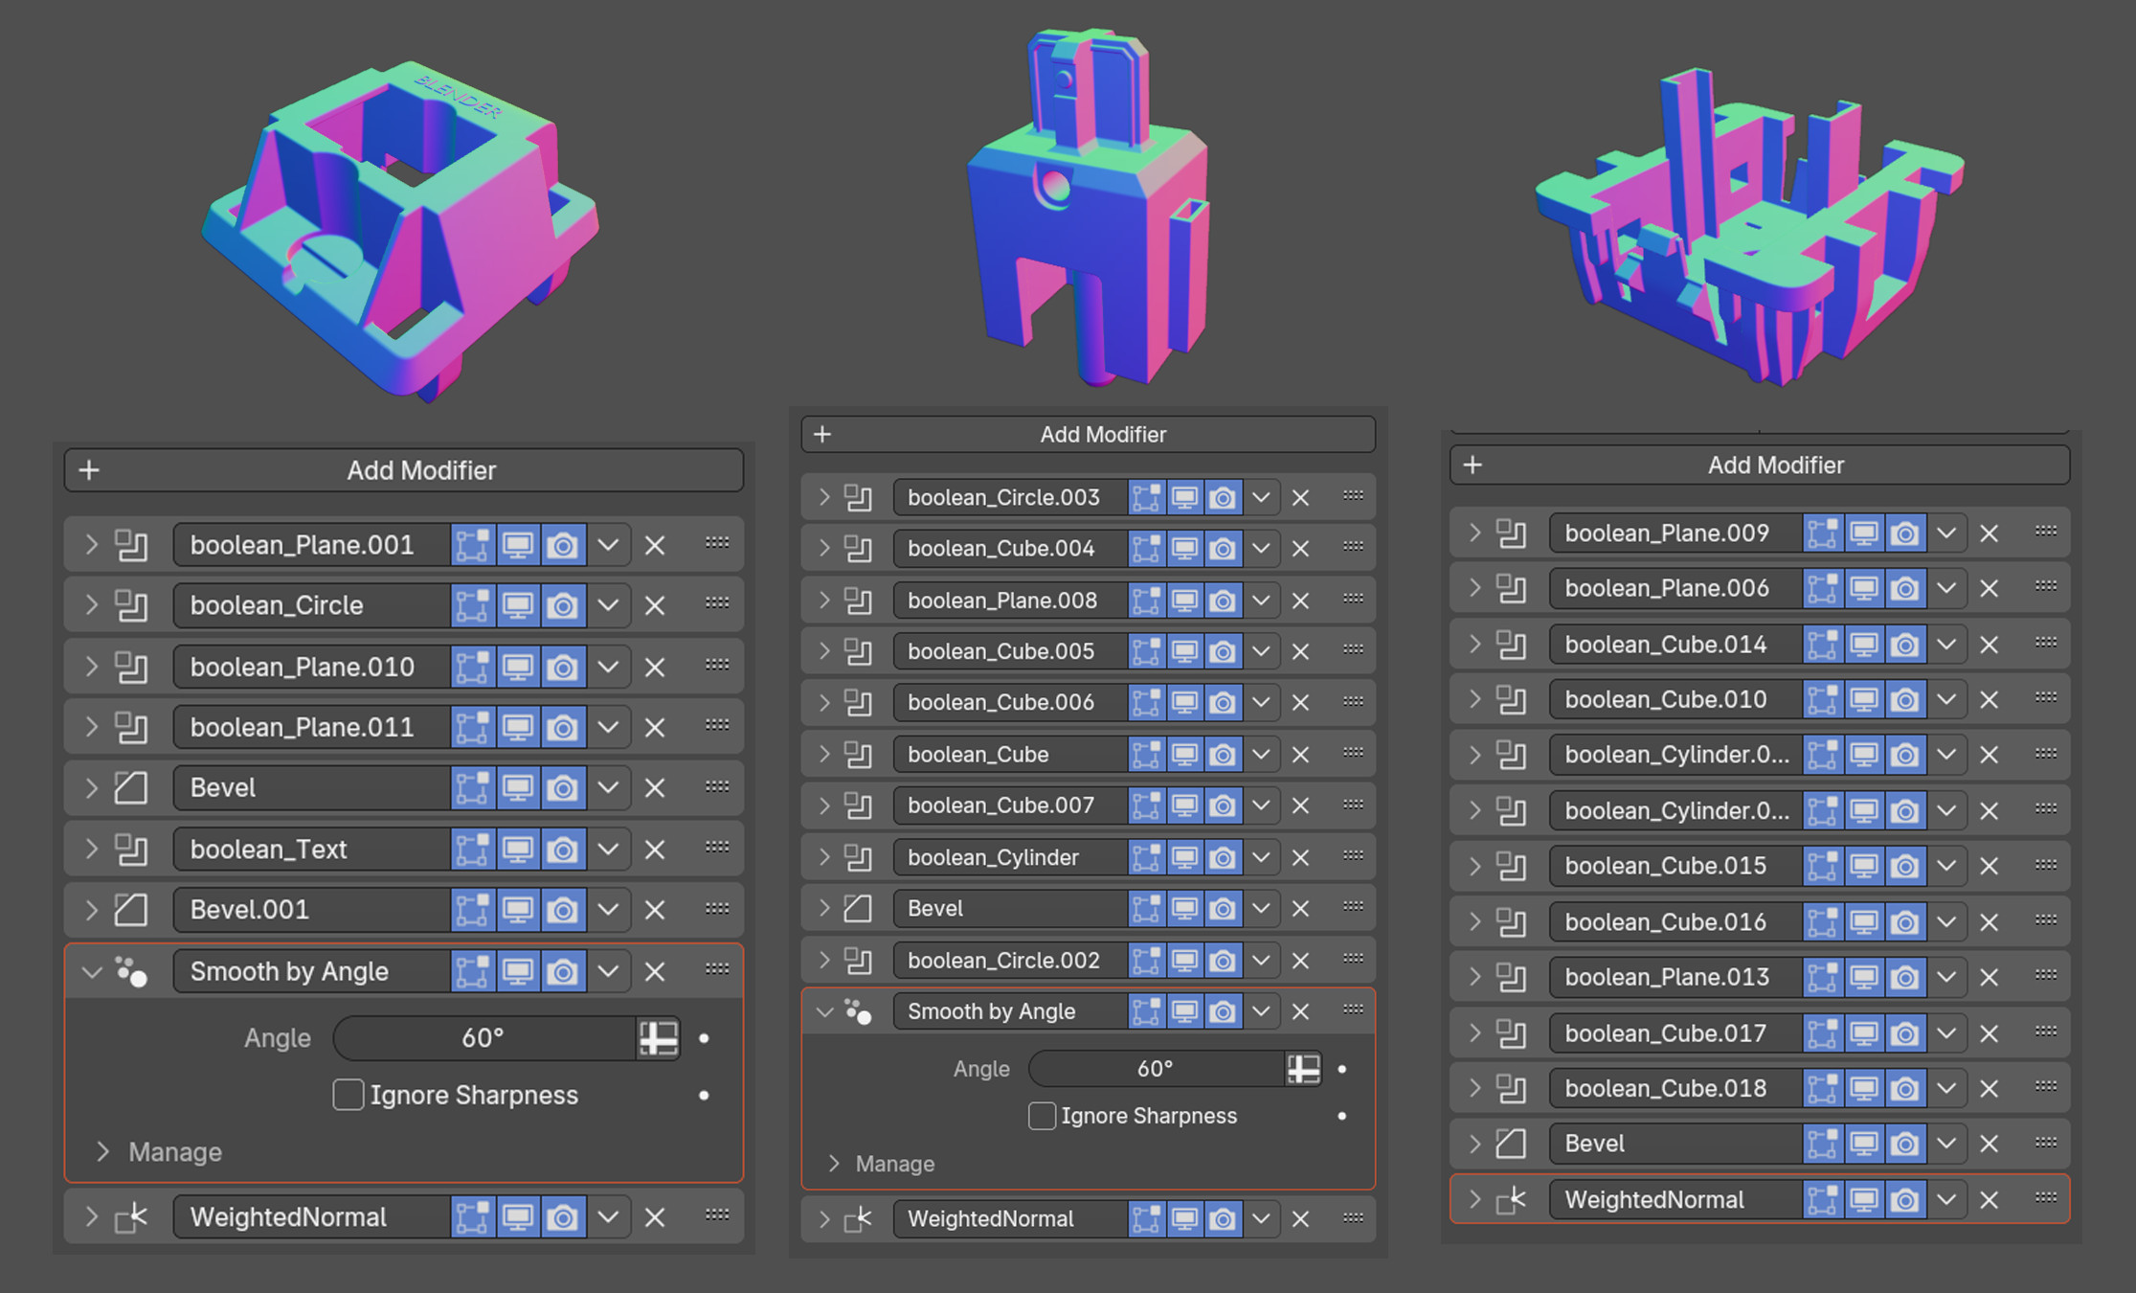Click left panel Angle 60° field
2136x1293 pixels.
click(484, 1038)
